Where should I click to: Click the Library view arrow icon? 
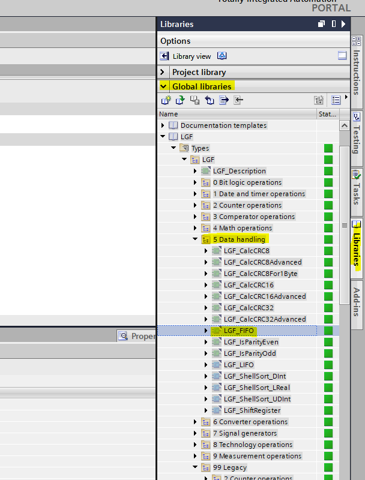pyautogui.click(x=164, y=56)
